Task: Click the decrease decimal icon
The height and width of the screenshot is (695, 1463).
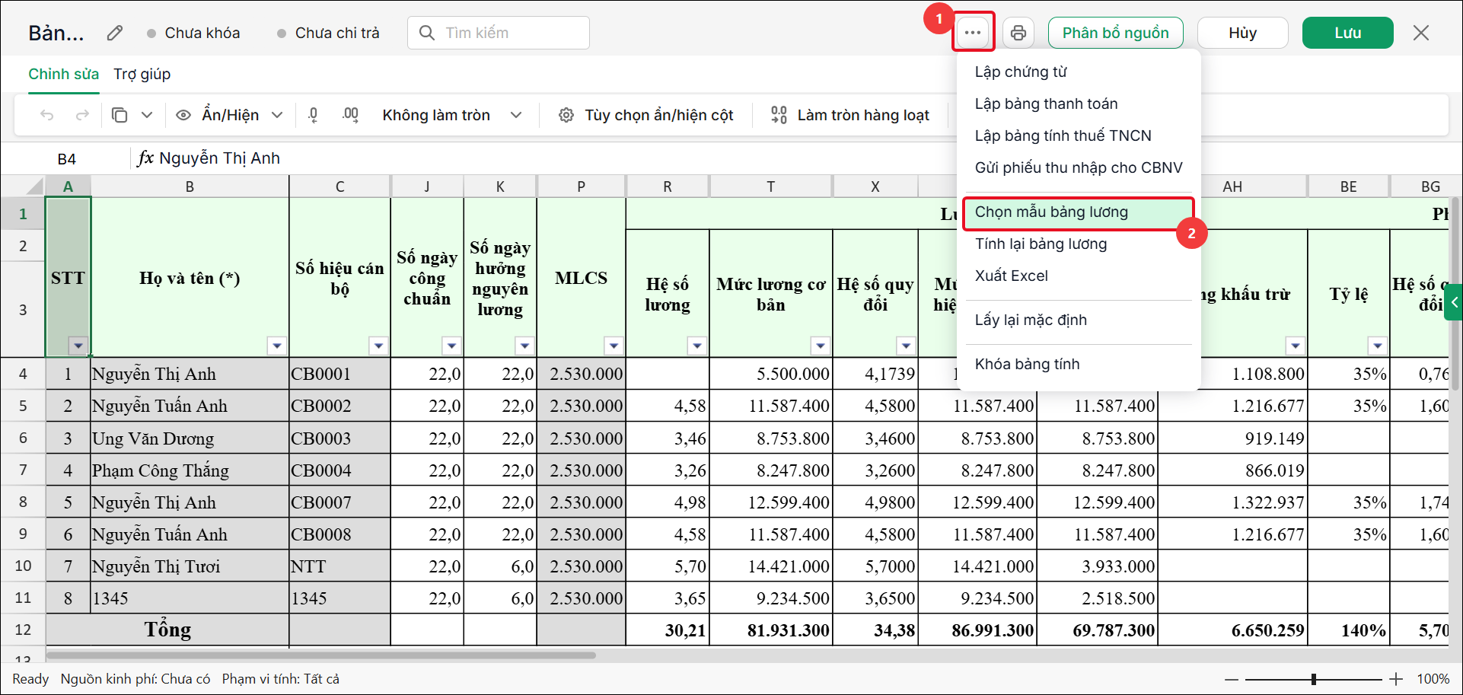Action: (x=313, y=115)
